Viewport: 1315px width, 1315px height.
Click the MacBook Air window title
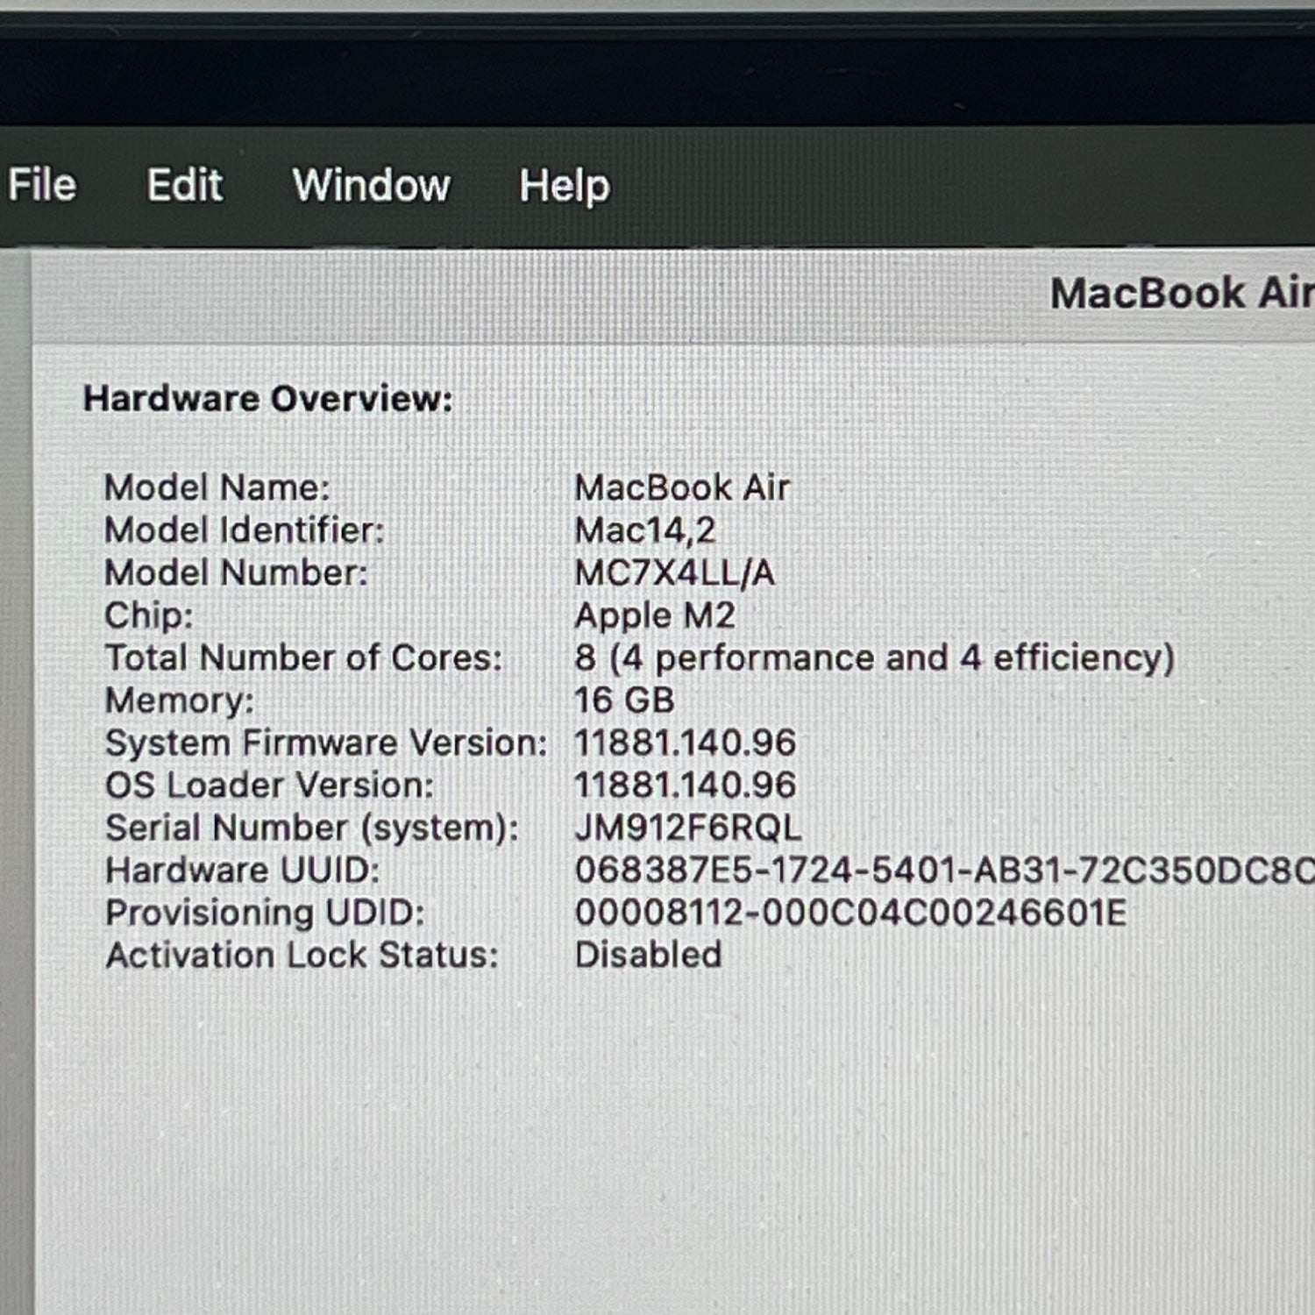pyautogui.click(x=1183, y=293)
